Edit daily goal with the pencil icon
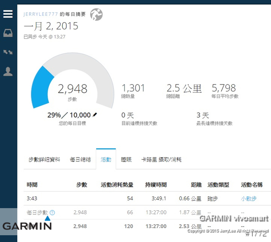Viewport: 271px width, 242px height. click(95, 115)
